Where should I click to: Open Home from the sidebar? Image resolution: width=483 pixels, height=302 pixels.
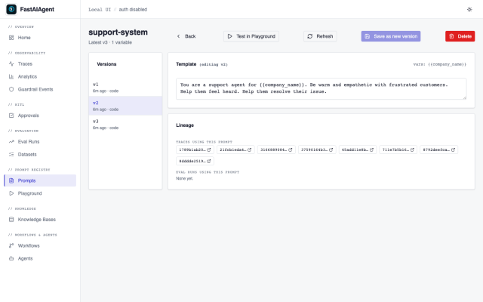[x=40, y=38]
